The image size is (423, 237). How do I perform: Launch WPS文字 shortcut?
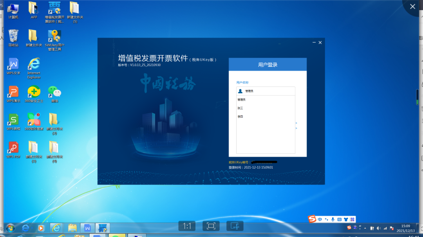click(x=13, y=66)
